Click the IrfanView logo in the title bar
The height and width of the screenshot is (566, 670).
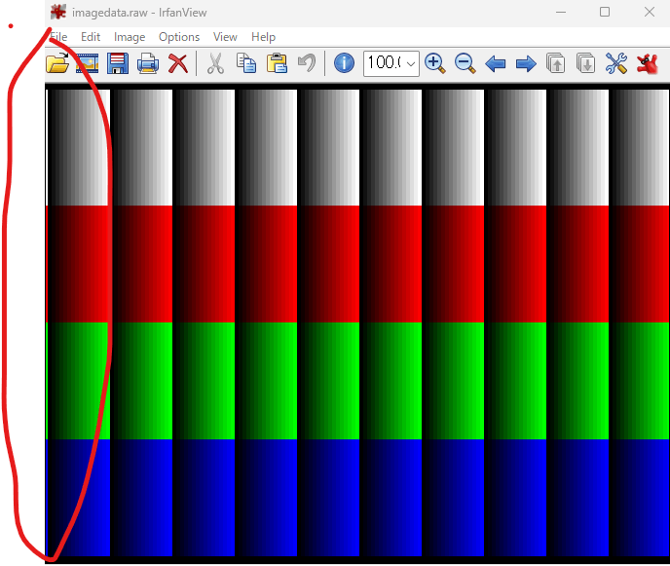click(x=58, y=12)
